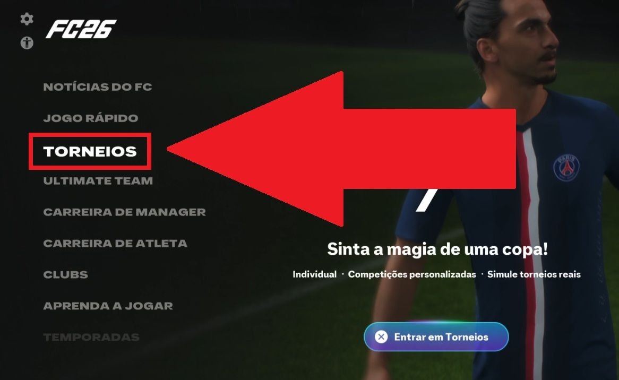Click the 'Simule torneios reais' text
This screenshot has width=619, height=380.
pos(534,274)
